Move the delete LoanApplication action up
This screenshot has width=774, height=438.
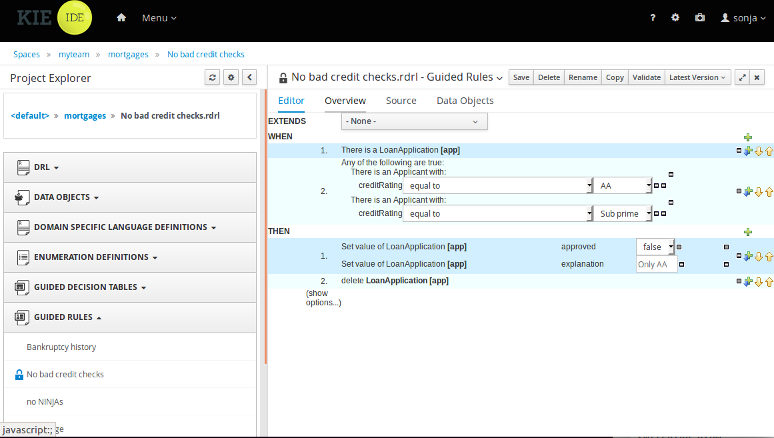pos(769,281)
